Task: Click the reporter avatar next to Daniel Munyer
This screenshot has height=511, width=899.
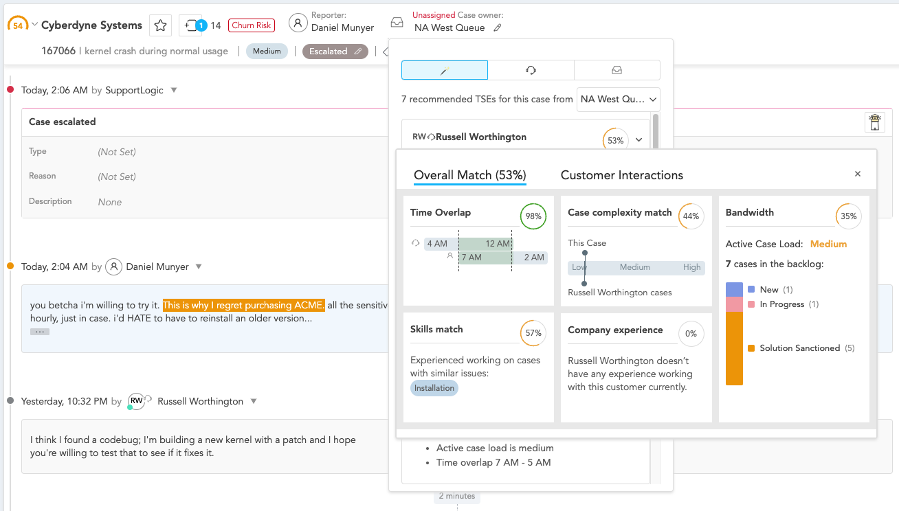Action: [x=298, y=23]
